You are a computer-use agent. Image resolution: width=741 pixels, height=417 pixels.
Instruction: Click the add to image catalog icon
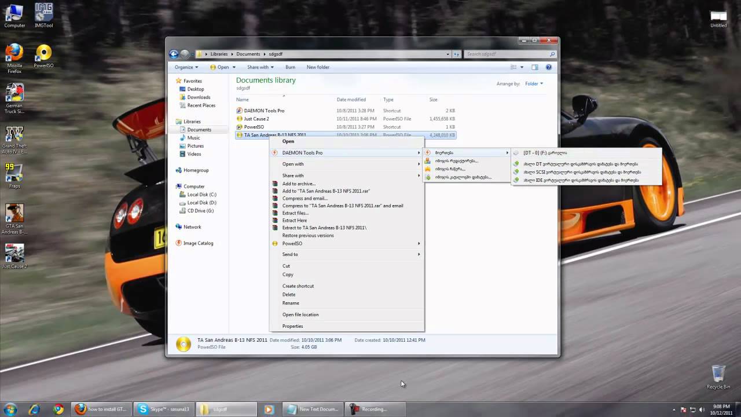pos(428,177)
